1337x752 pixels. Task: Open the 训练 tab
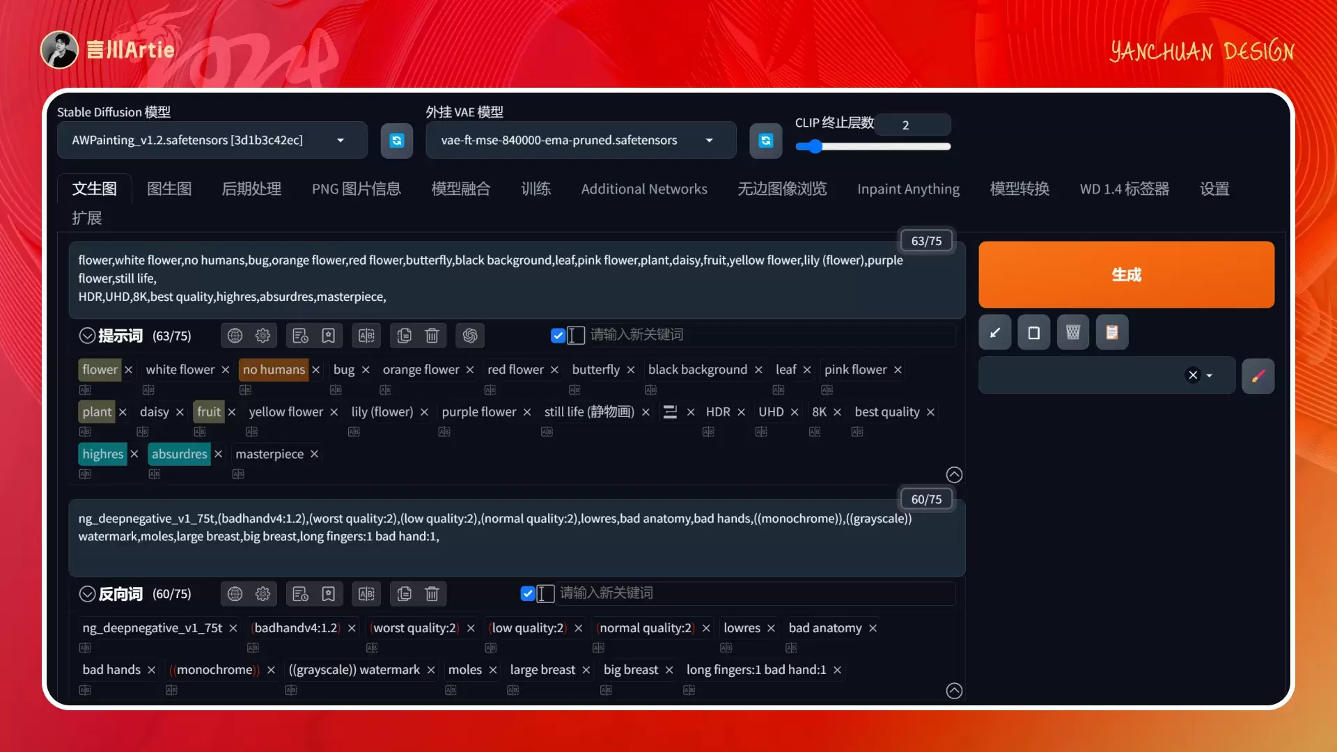pos(536,189)
